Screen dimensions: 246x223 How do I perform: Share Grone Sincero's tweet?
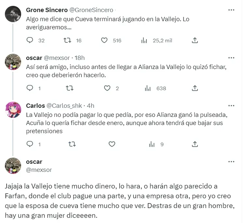(195, 40)
